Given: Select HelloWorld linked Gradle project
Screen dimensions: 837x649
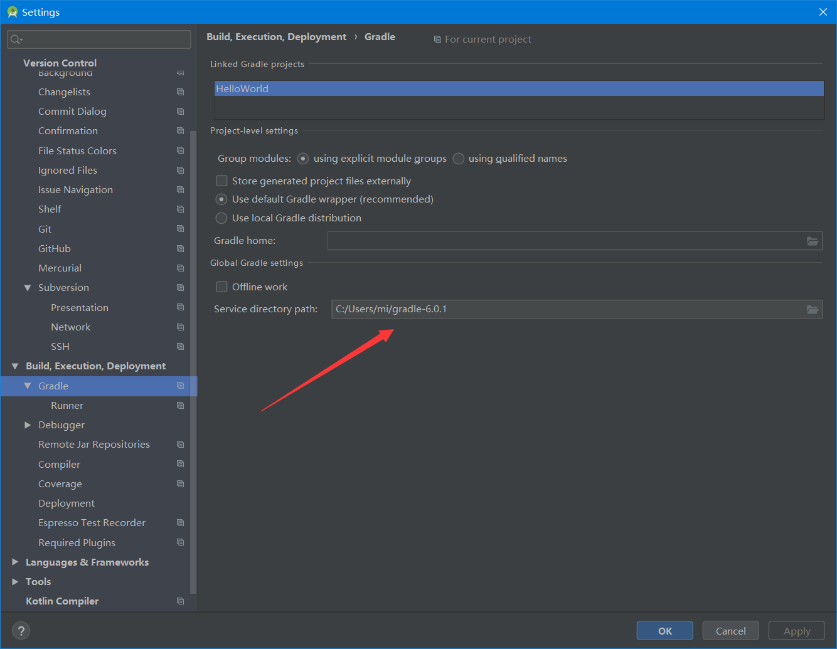Looking at the screenshot, I should [x=519, y=88].
